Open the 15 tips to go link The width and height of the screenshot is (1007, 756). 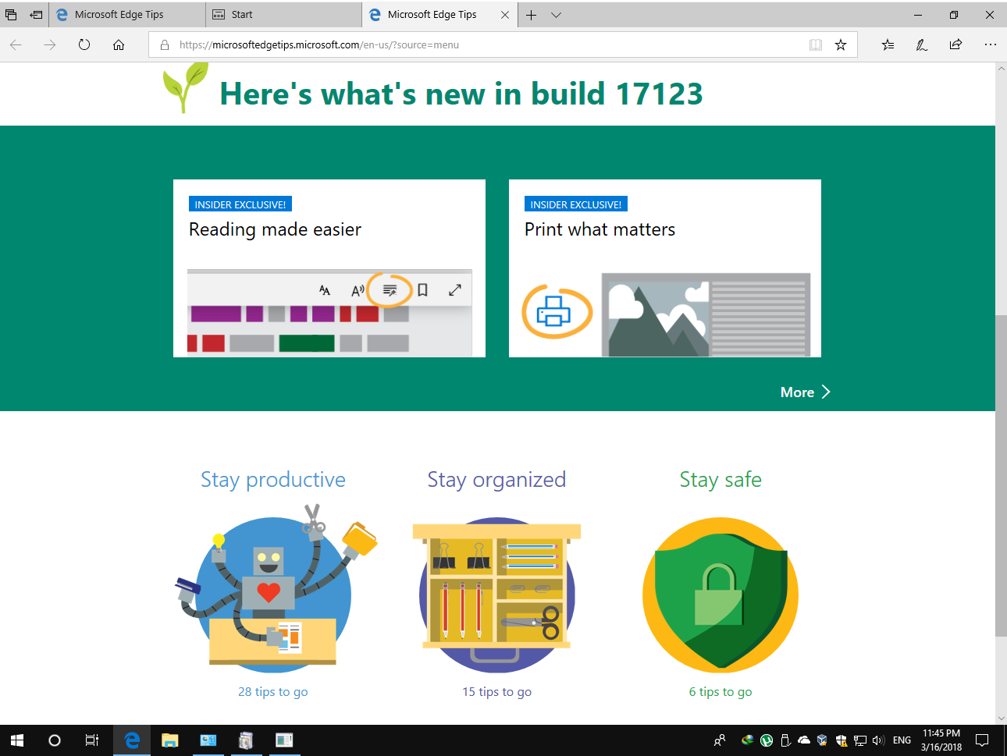[x=496, y=692]
